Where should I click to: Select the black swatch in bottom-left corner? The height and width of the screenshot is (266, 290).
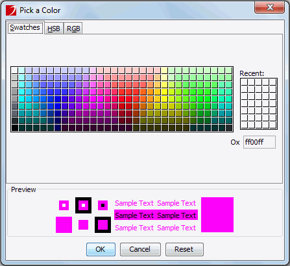tap(15, 128)
